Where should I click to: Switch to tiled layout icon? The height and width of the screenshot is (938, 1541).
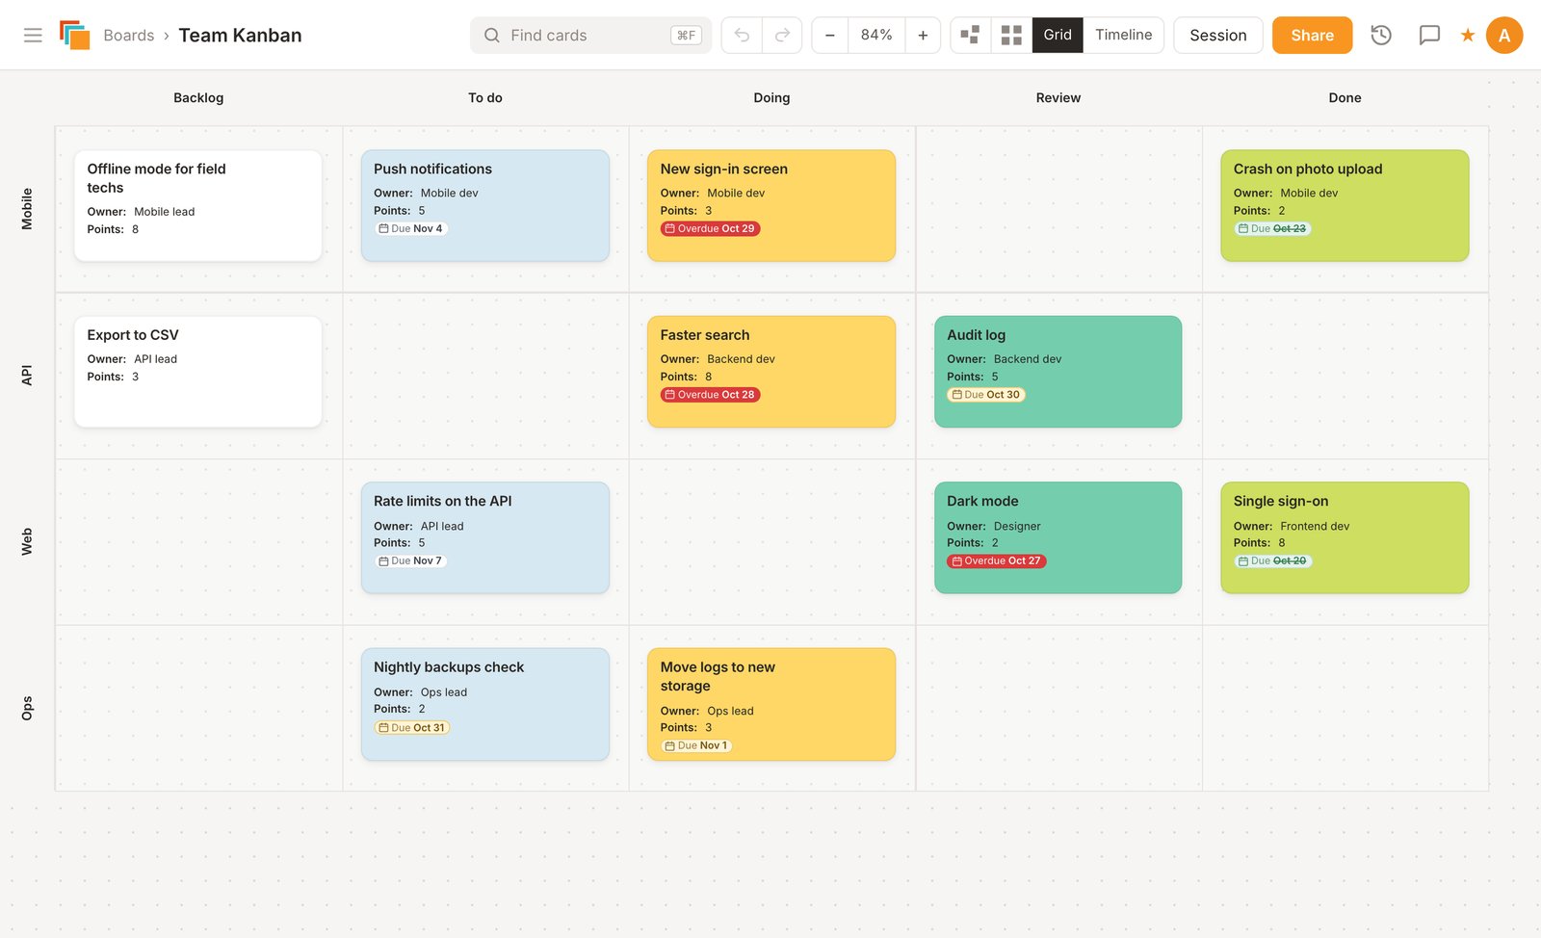1011,36
